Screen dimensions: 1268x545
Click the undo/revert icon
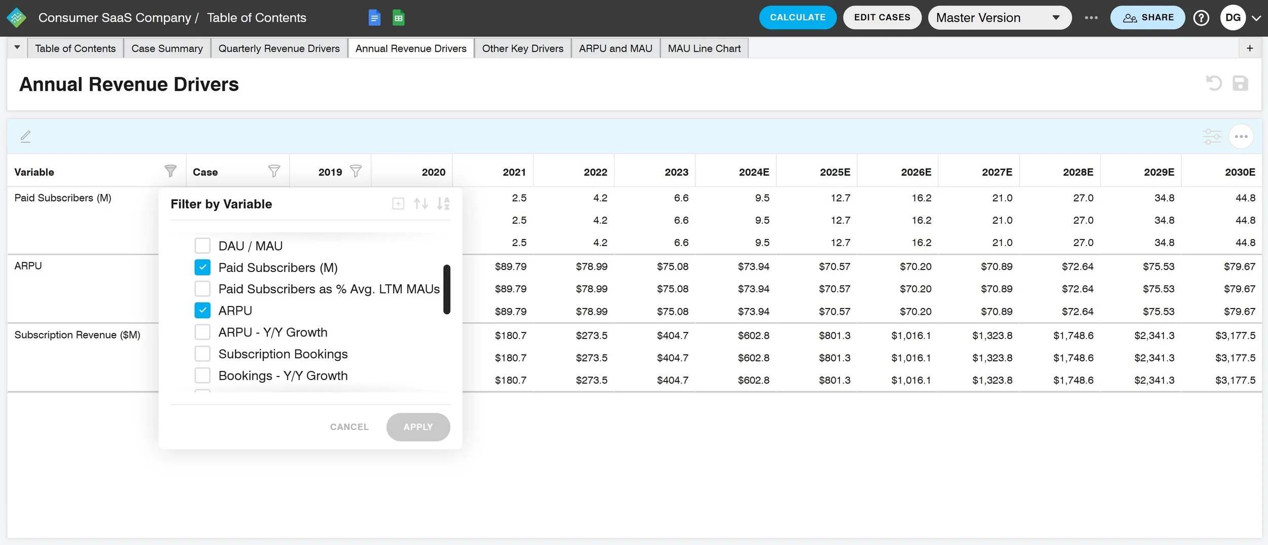1214,83
